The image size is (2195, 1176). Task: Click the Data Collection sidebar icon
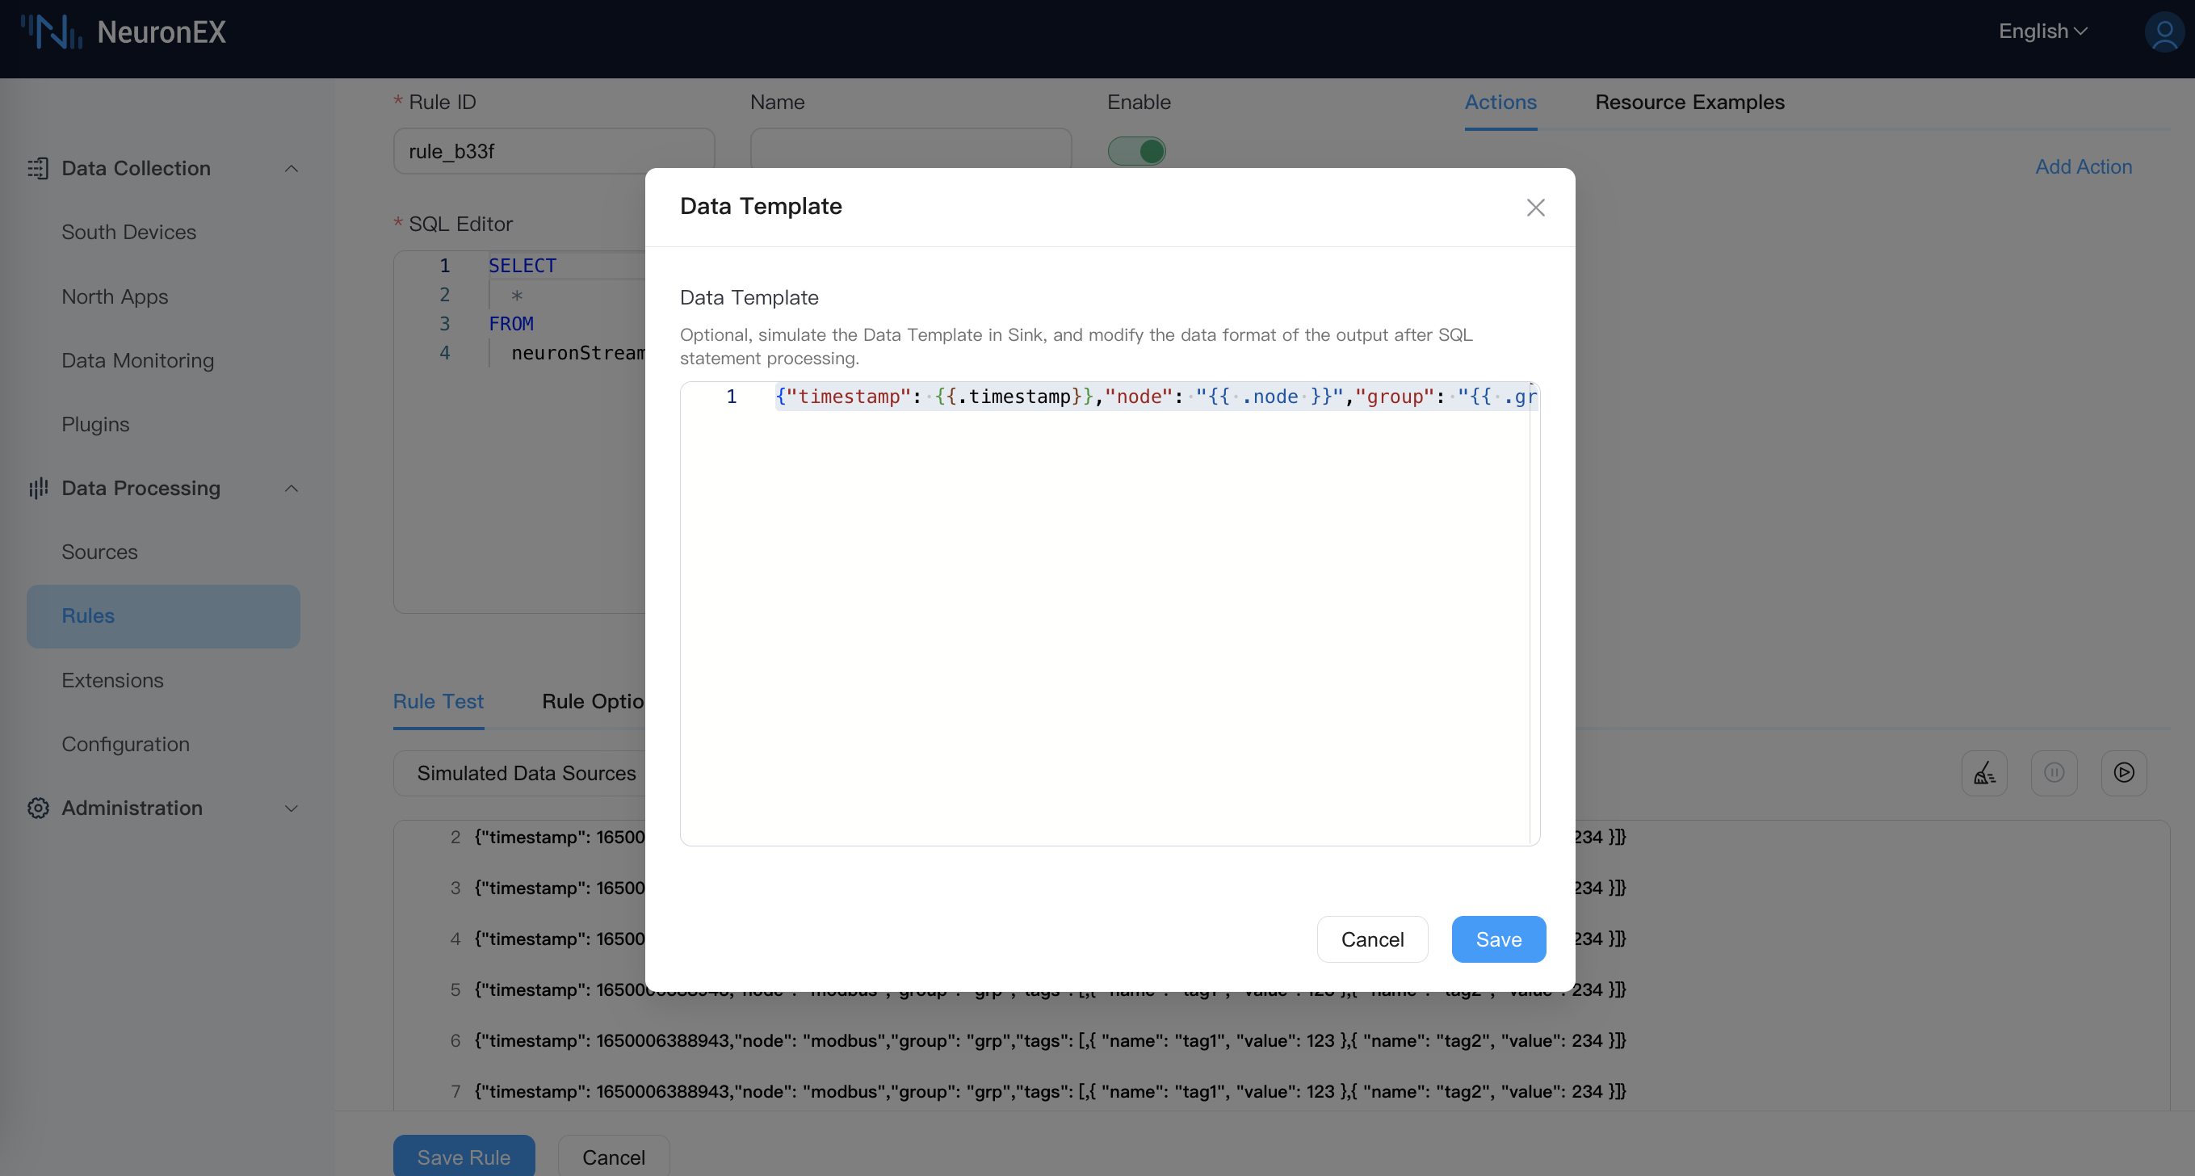(38, 169)
